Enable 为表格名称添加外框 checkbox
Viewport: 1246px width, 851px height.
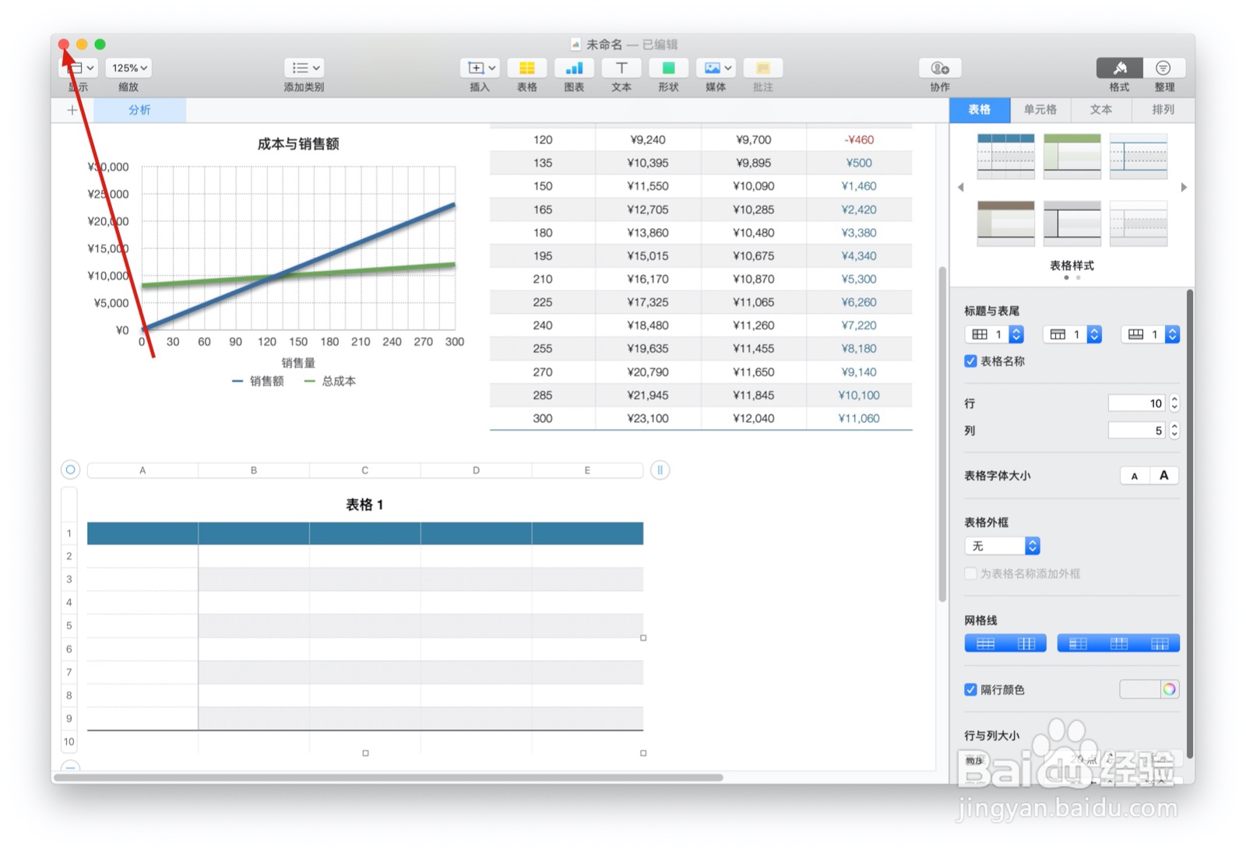pos(970,574)
